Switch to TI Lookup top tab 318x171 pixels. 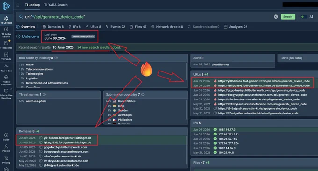point(32,5)
